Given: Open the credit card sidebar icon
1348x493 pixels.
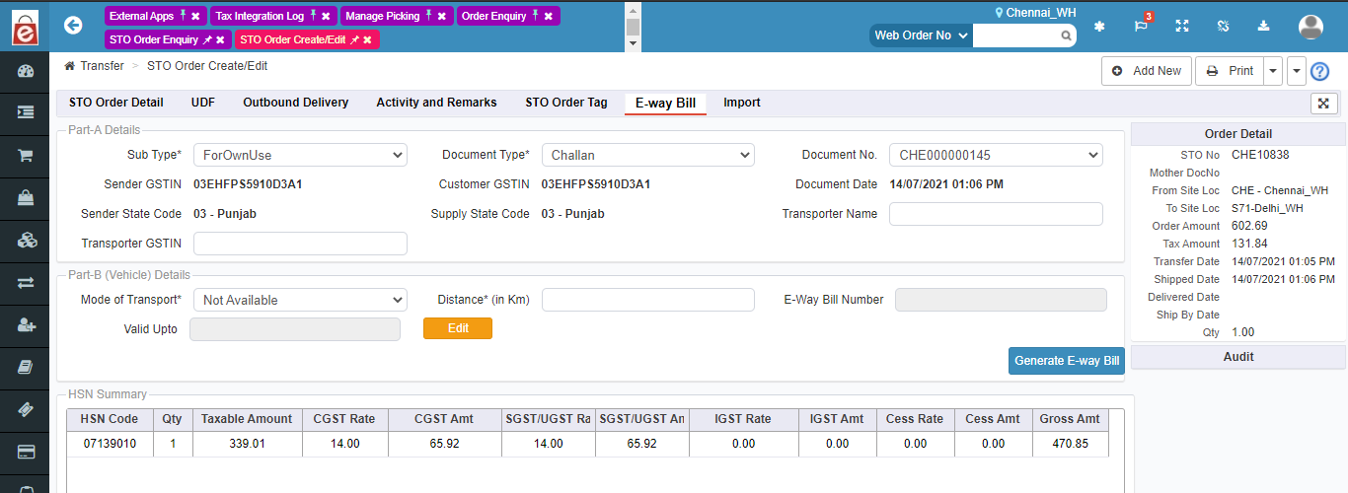Looking at the screenshot, I should [x=27, y=452].
